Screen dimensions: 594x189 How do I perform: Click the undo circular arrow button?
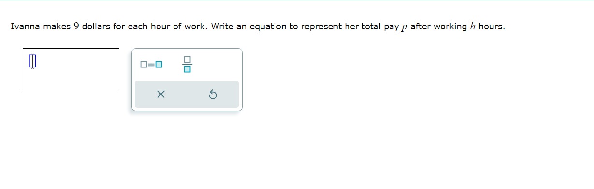point(213,94)
